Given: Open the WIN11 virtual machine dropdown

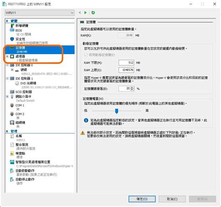Looking at the screenshot, I should pos(40,13).
